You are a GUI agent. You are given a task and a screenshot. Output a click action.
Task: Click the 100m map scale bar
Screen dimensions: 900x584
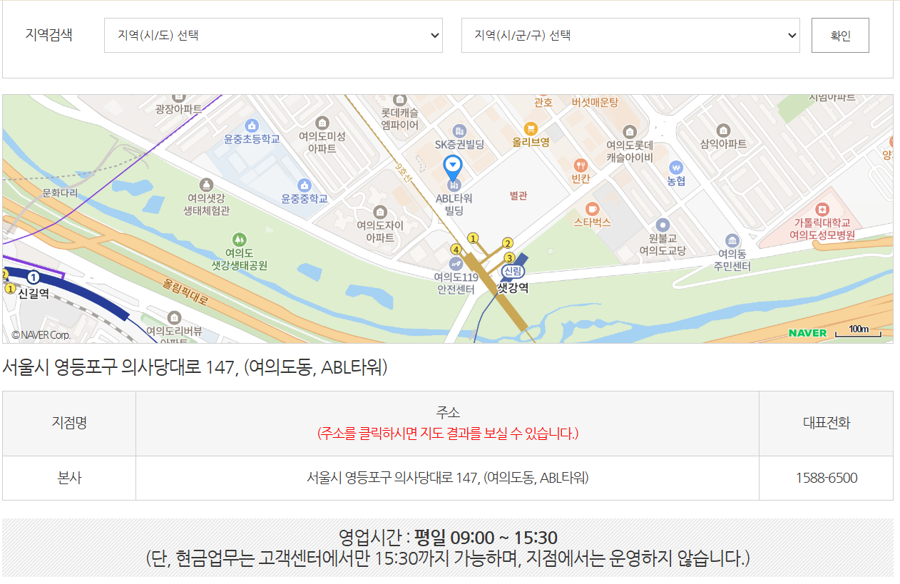(858, 331)
